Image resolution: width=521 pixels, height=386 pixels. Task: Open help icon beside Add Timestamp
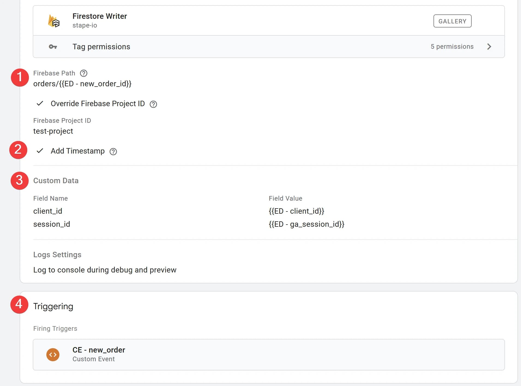tap(113, 151)
